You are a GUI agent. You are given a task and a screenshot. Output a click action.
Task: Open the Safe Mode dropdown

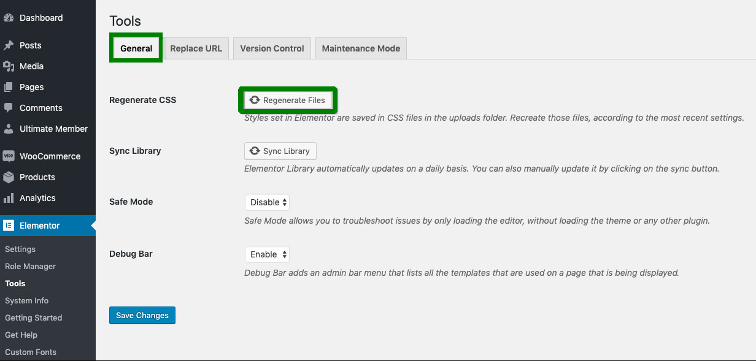[267, 202]
